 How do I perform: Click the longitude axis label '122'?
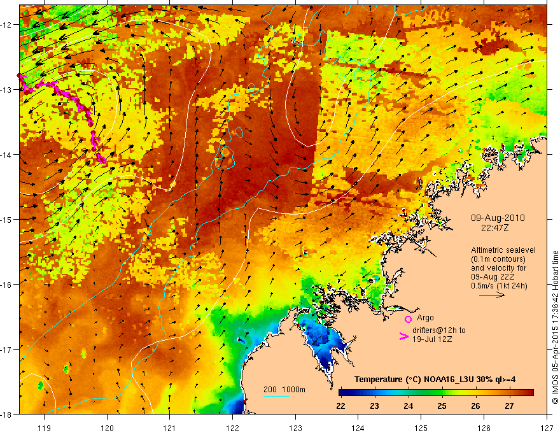[x=232, y=428]
